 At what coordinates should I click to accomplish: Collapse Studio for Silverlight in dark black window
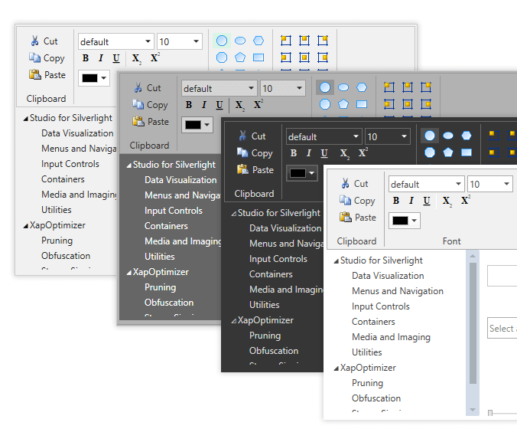[x=233, y=214]
